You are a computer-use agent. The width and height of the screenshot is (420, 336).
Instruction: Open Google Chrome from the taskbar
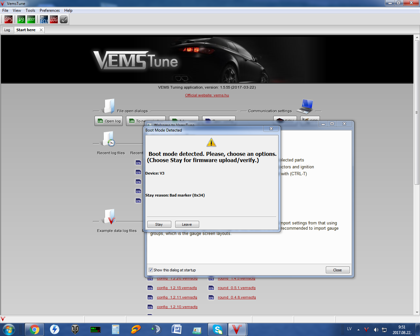tap(34, 329)
